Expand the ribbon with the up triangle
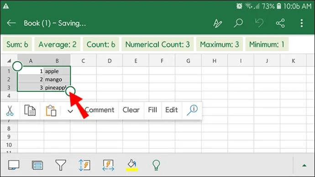315x177 pixels. pos(304,166)
